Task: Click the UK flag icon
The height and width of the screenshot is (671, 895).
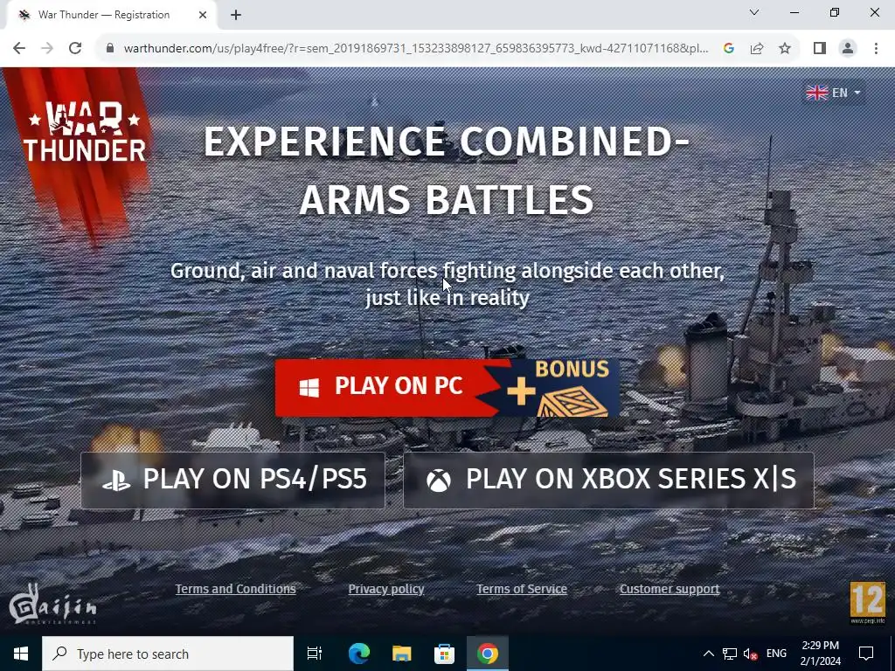Action: click(817, 93)
